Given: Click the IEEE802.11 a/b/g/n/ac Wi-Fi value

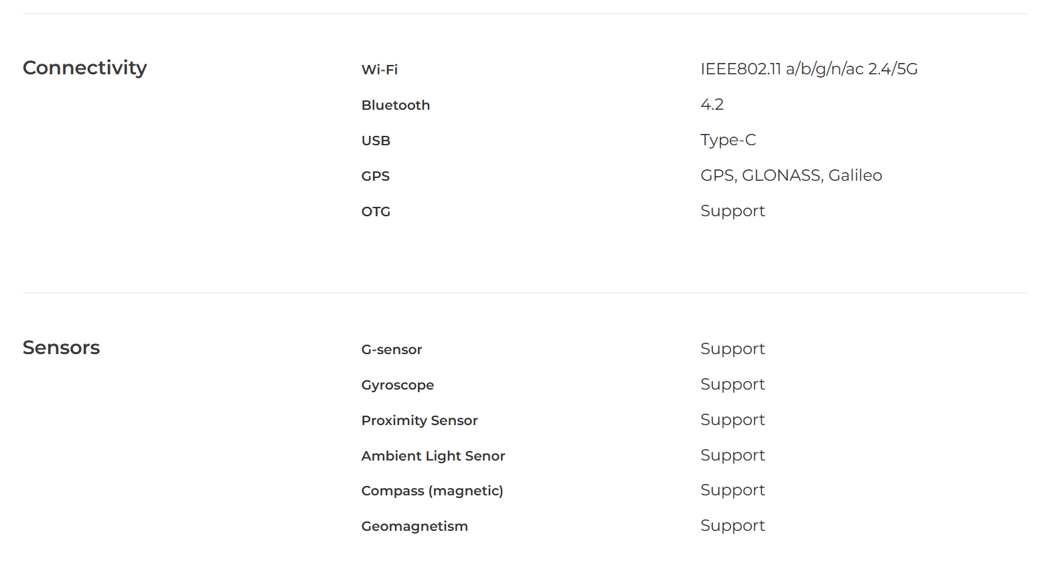Looking at the screenshot, I should pos(809,69).
